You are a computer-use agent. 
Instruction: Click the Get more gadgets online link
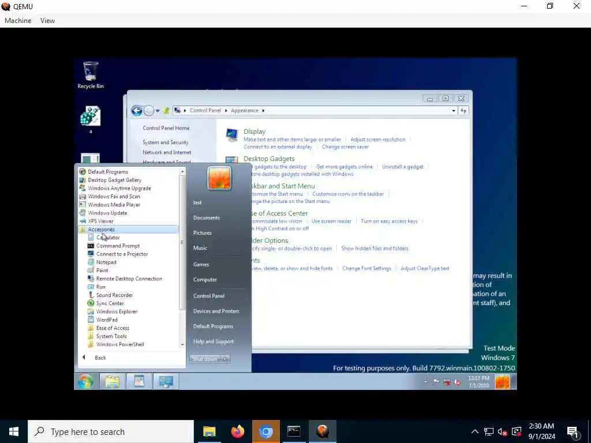click(x=344, y=167)
